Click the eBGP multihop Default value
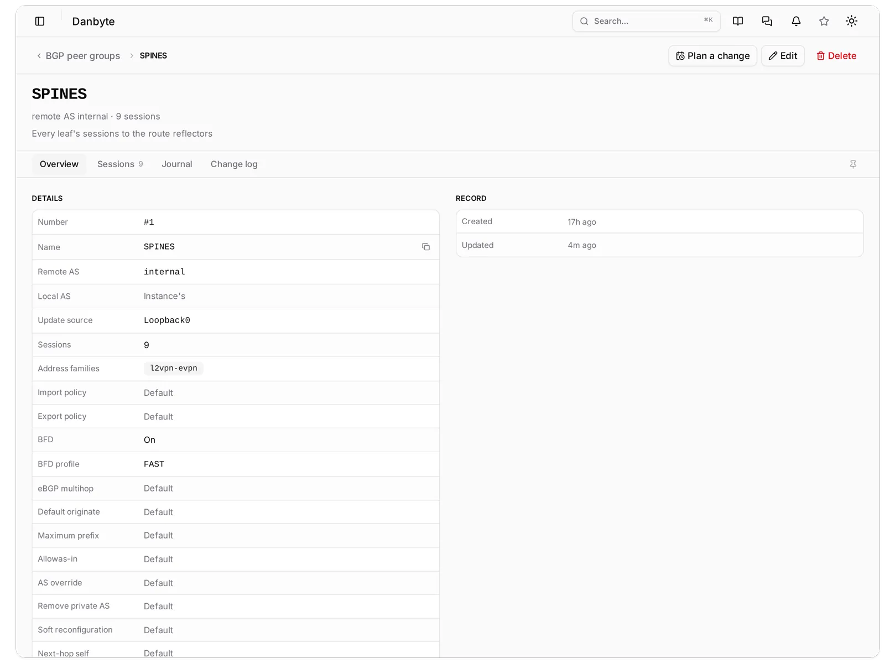The width and height of the screenshot is (885, 663). pyautogui.click(x=158, y=489)
